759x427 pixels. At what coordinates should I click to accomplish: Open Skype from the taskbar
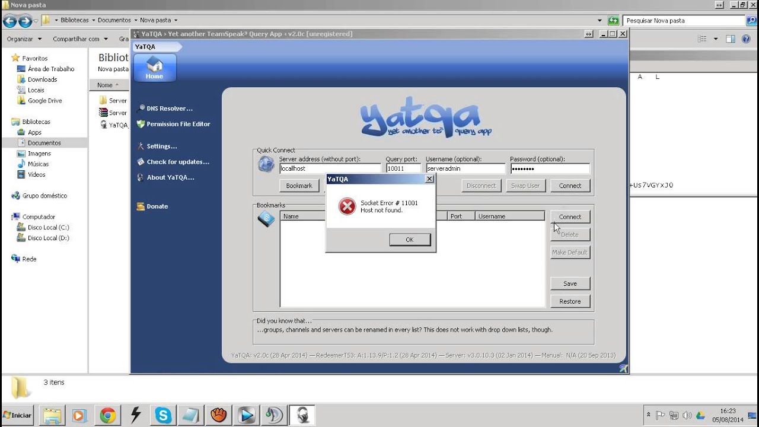pos(163,415)
